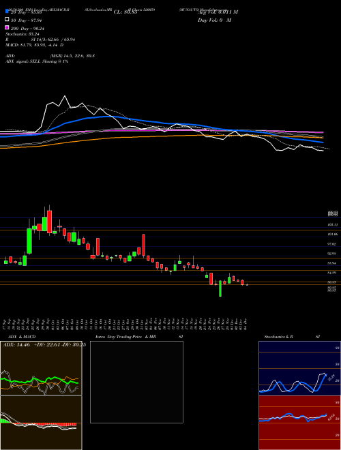Click the magenta 200 Day legend swatch
The width and height of the screenshot is (341, 450).
click(x=8, y=28)
